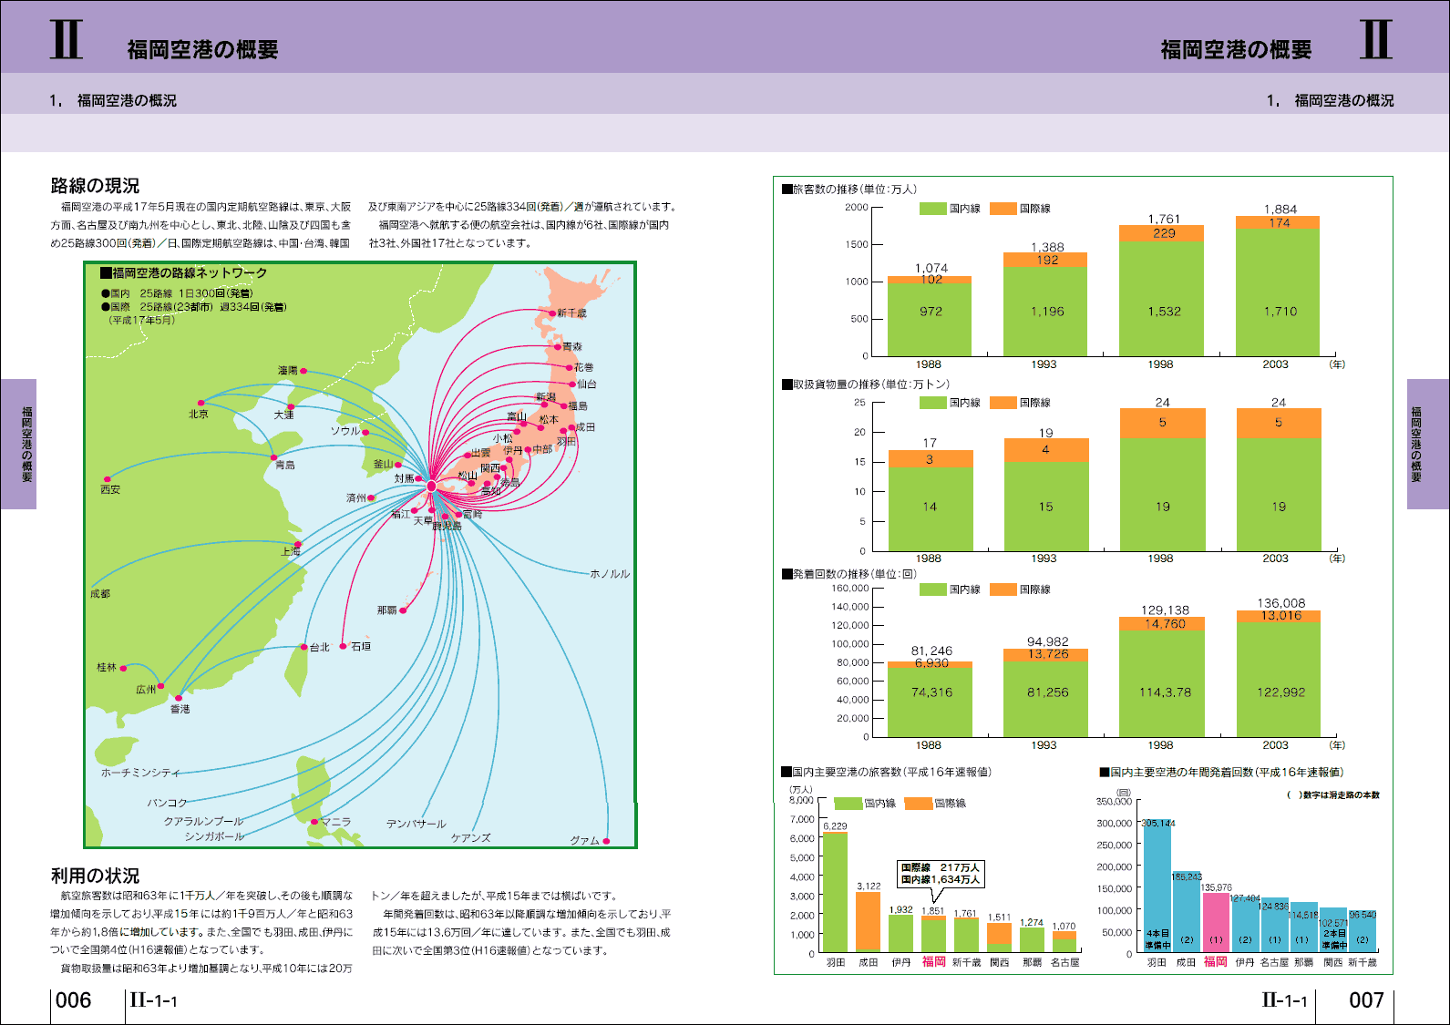
Task: Click the ホーチミンシティ label on the route map
Action: coord(140,773)
